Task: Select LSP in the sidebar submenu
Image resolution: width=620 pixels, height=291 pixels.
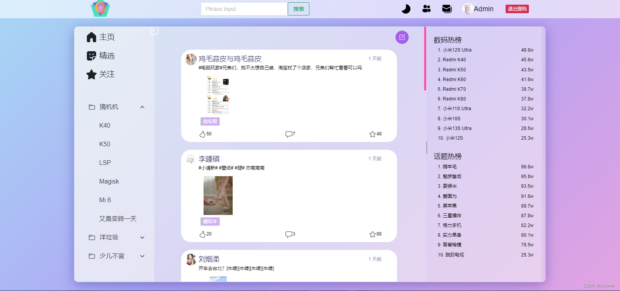Action: tap(105, 163)
